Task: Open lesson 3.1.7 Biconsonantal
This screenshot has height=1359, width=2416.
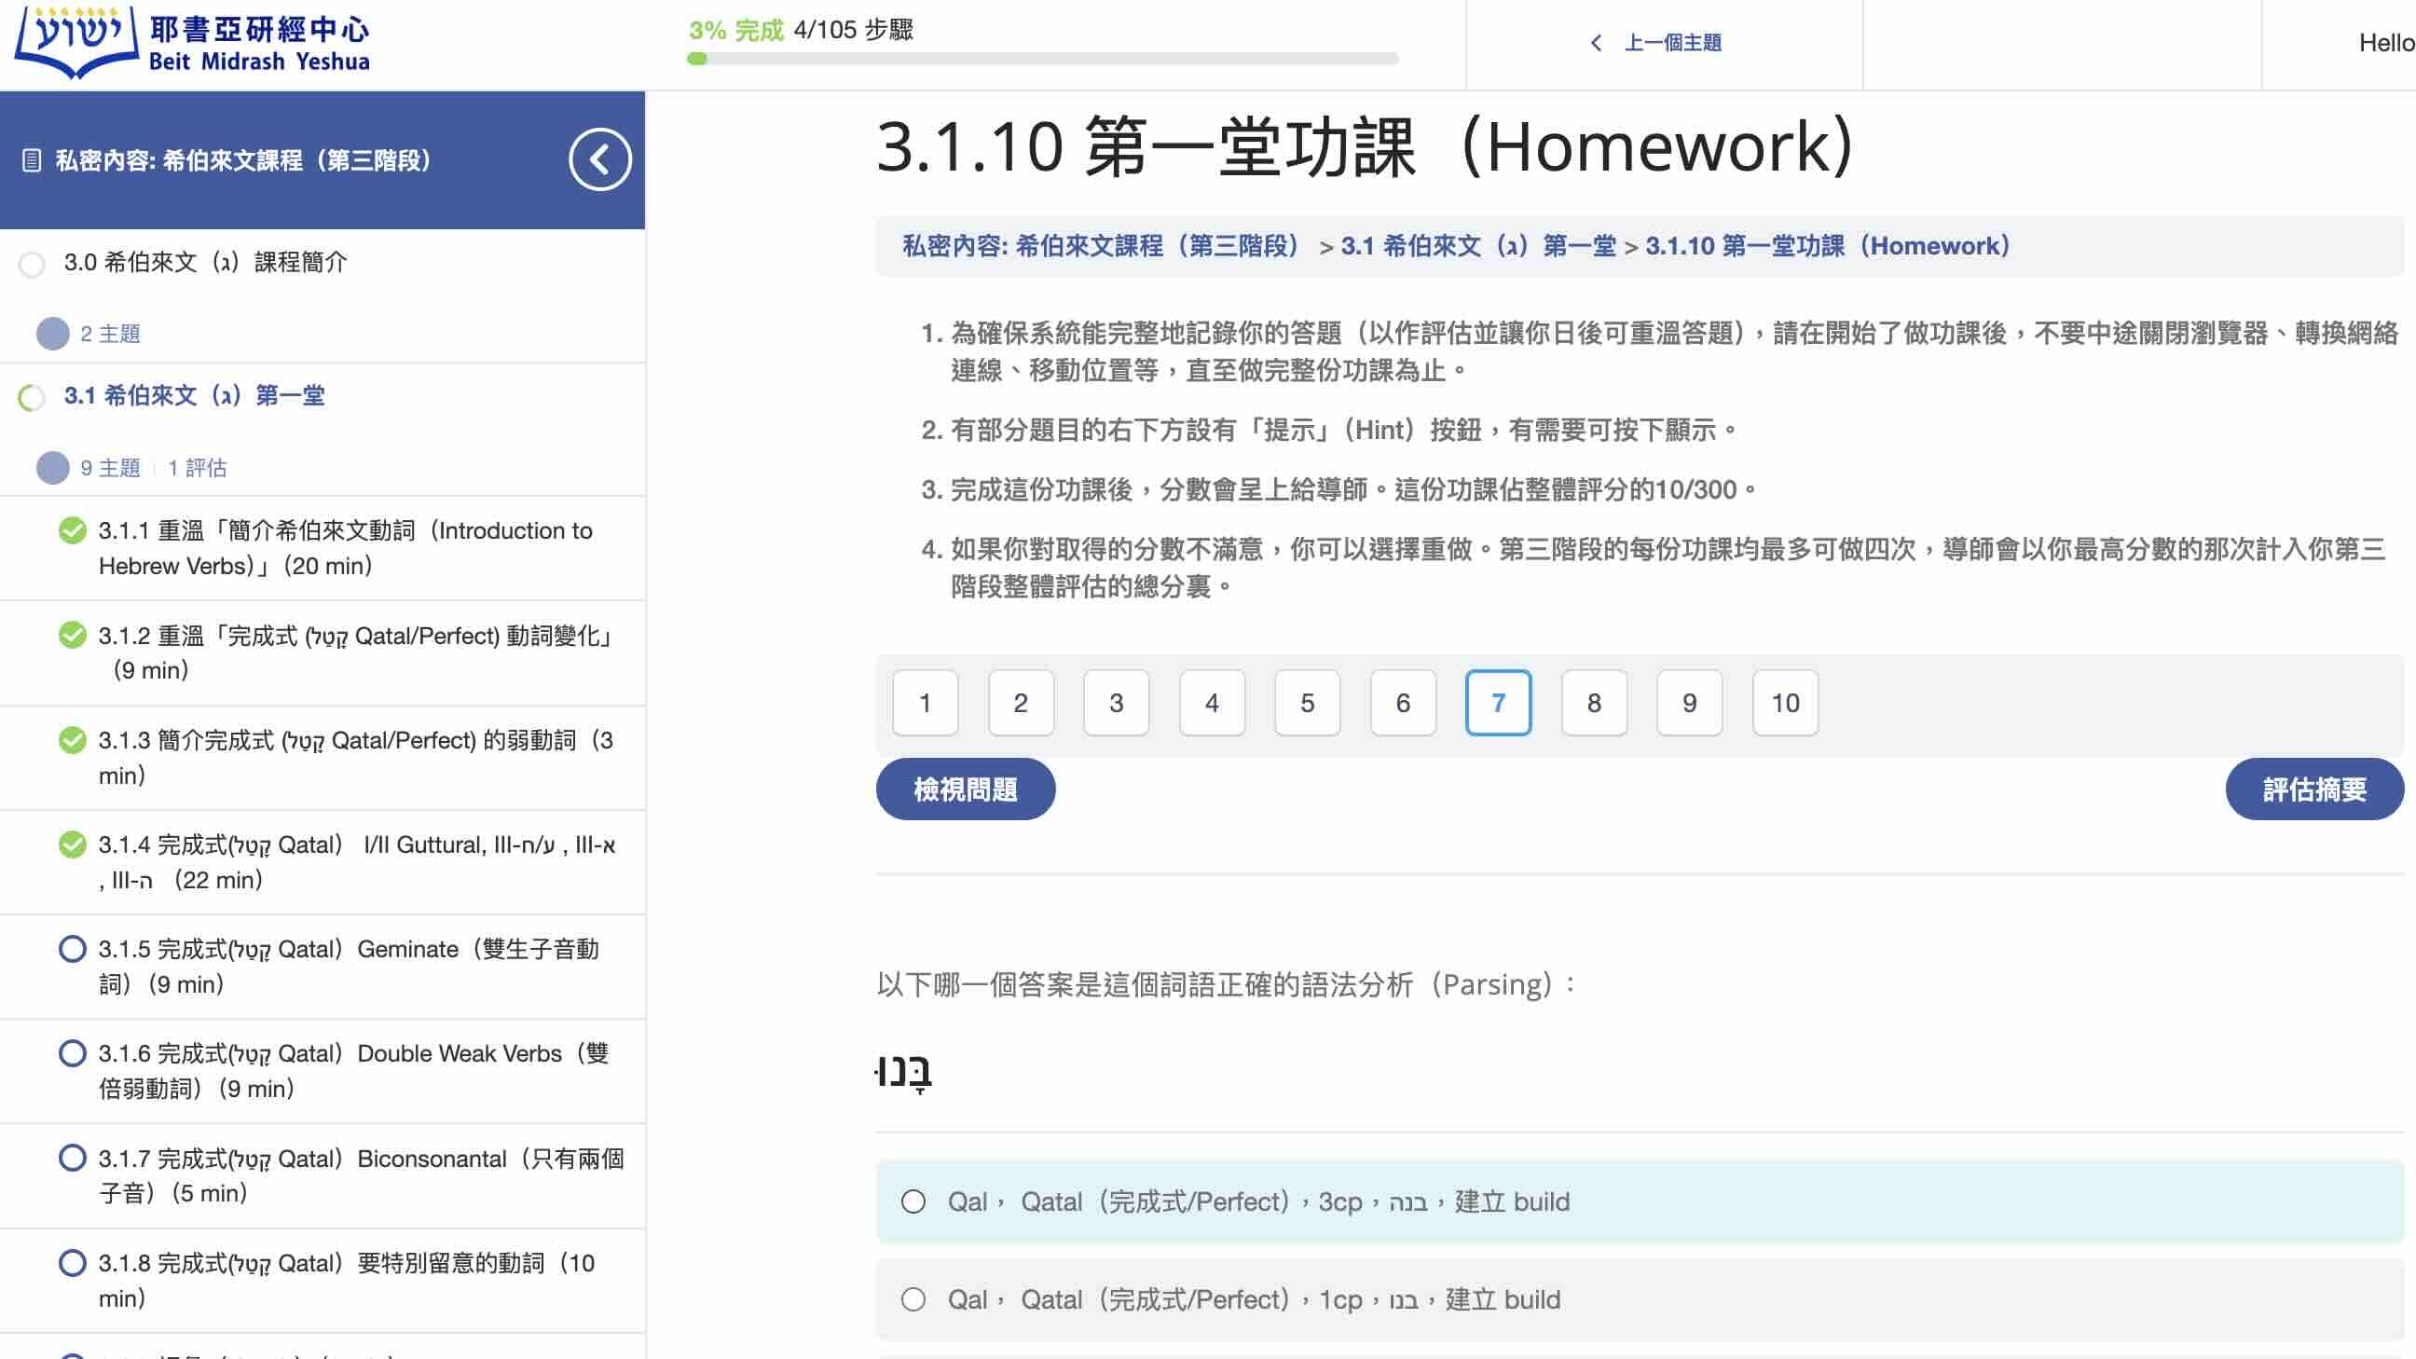Action: click(x=361, y=1176)
